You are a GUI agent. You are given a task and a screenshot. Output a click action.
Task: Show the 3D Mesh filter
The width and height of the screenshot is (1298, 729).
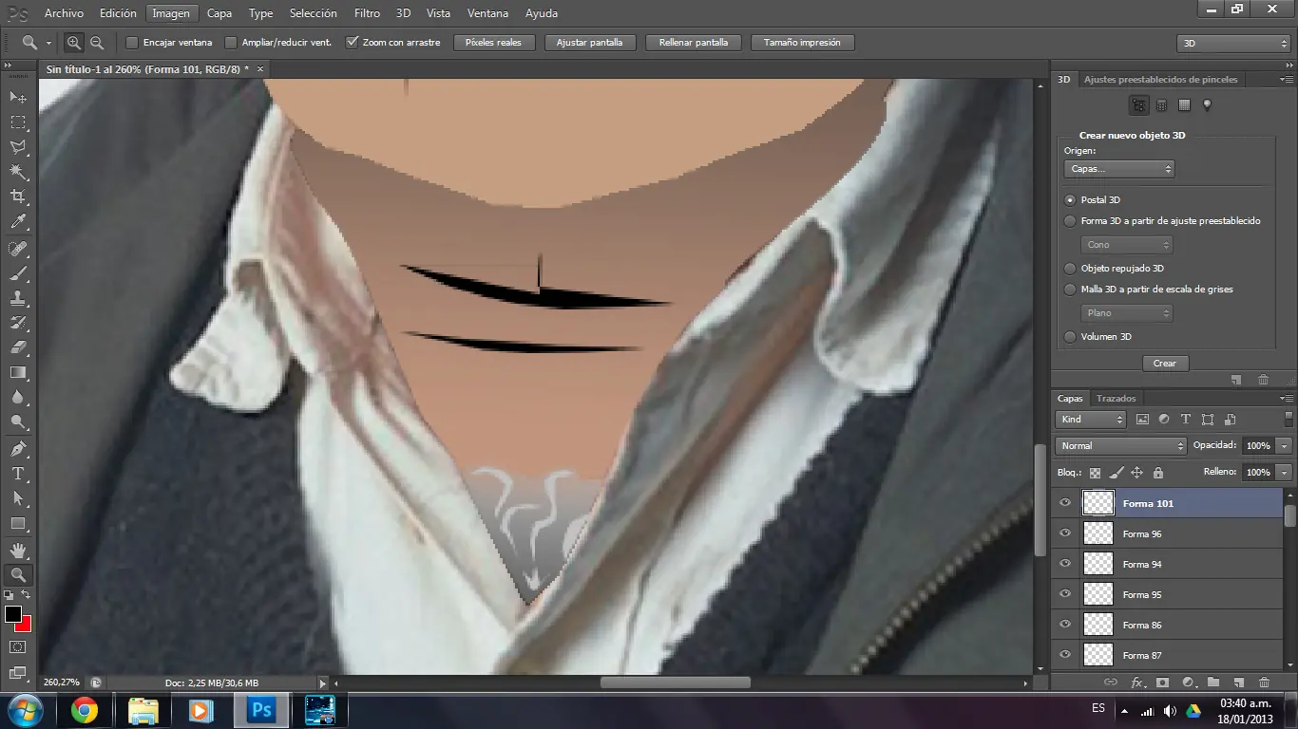1161,105
